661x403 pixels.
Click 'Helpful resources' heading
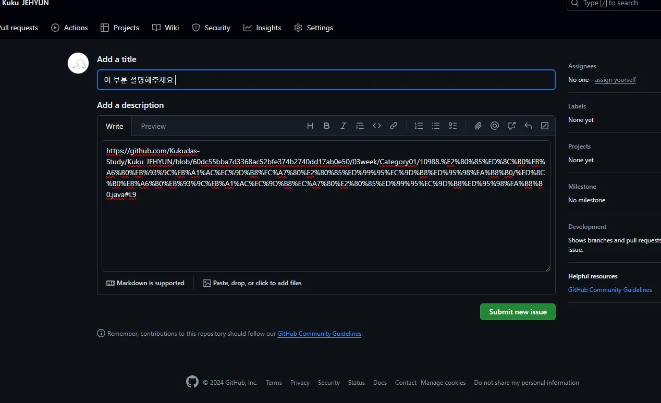(x=593, y=276)
